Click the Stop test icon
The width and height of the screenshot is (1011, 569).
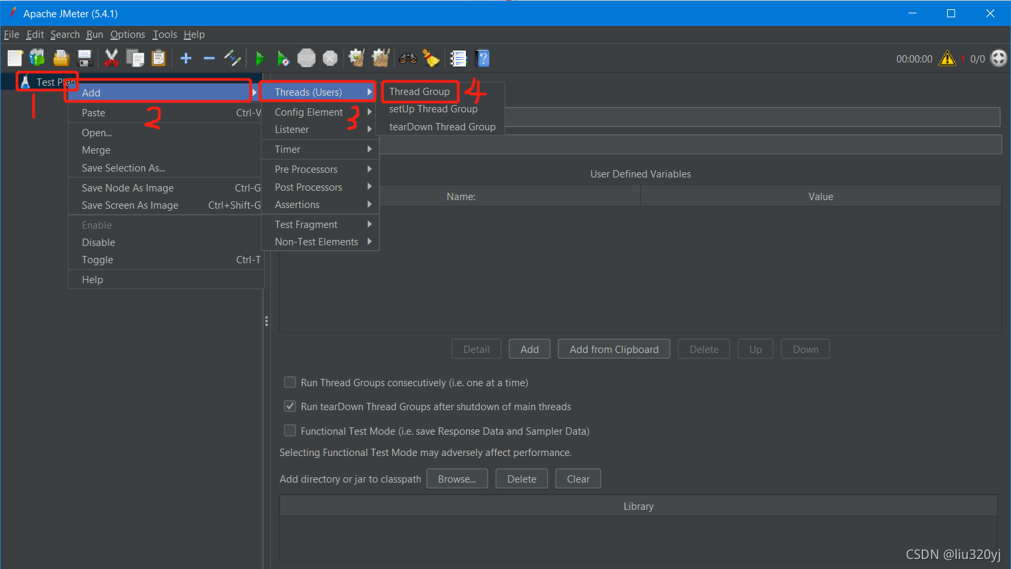click(306, 58)
